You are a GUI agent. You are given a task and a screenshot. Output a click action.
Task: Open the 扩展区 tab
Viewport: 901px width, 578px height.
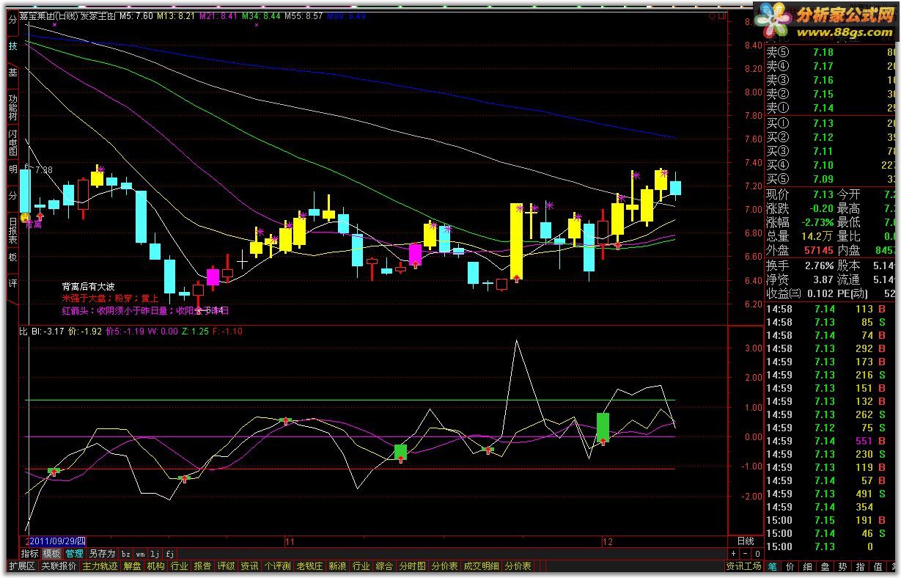(22, 566)
